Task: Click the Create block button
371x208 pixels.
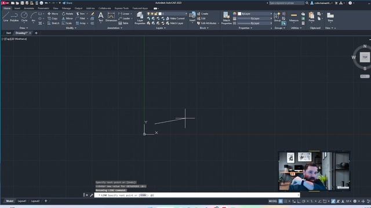Action: click(x=202, y=14)
